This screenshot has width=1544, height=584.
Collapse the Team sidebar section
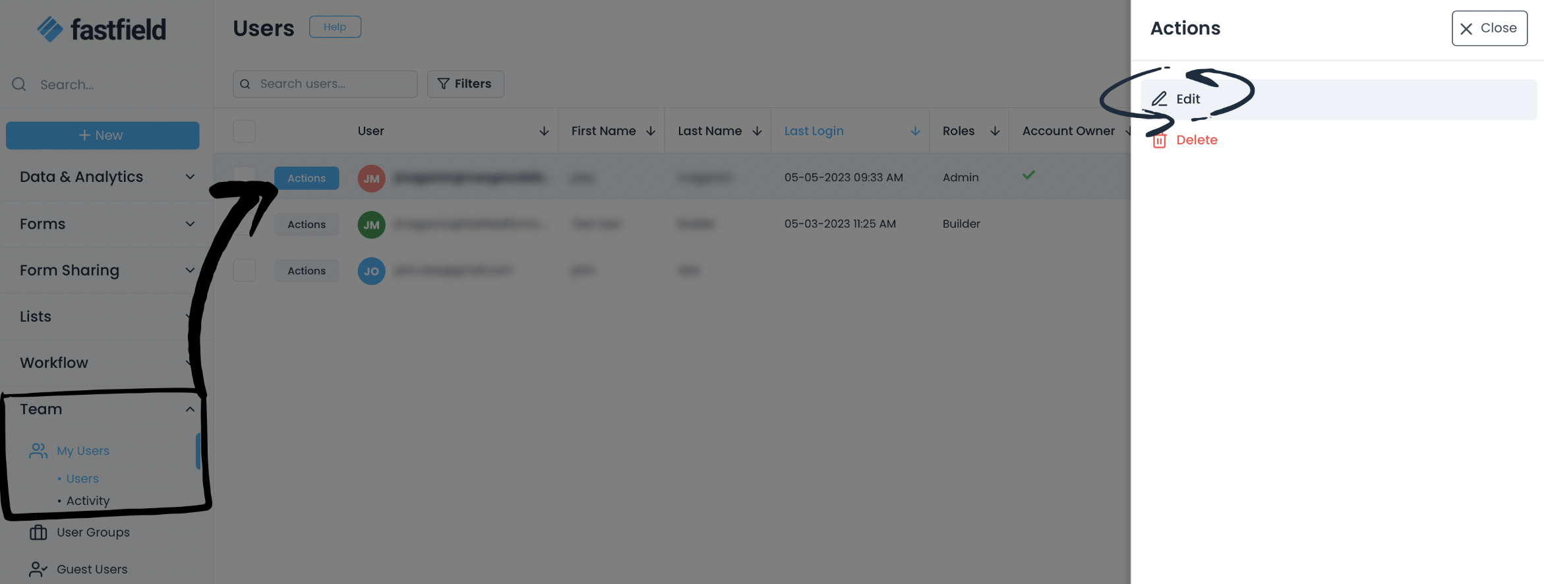pos(189,409)
